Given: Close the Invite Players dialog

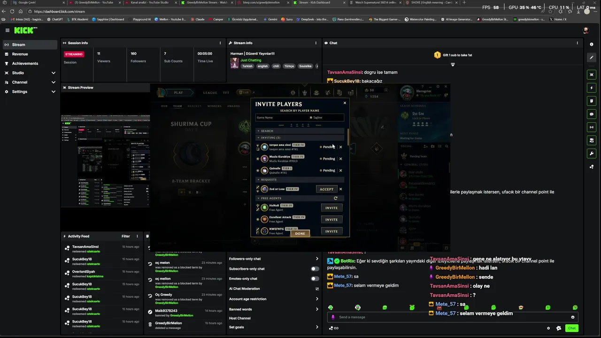Looking at the screenshot, I should coord(345,103).
